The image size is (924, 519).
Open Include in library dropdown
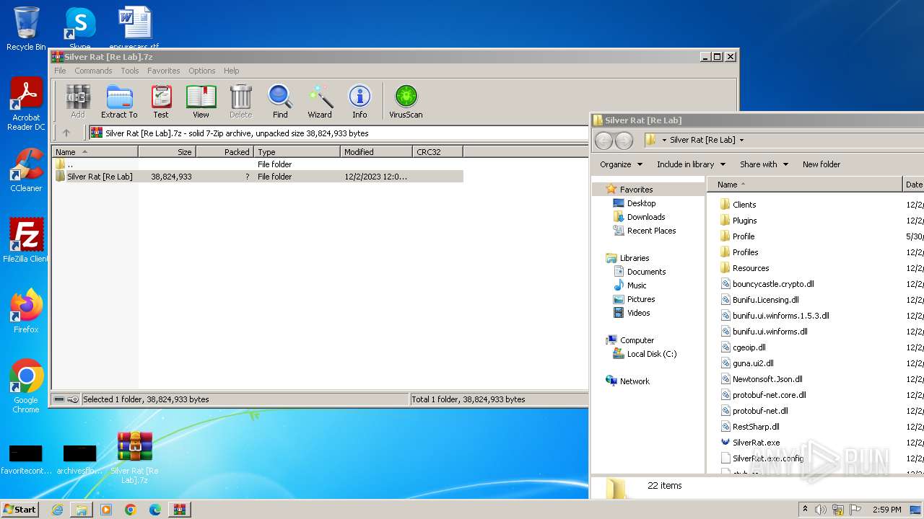pos(691,164)
